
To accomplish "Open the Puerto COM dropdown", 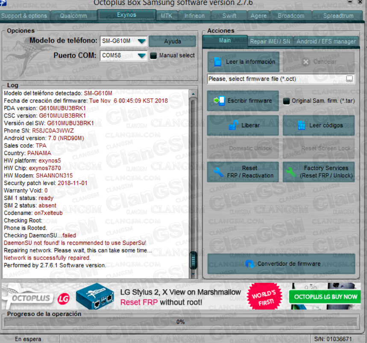I will [141, 56].
